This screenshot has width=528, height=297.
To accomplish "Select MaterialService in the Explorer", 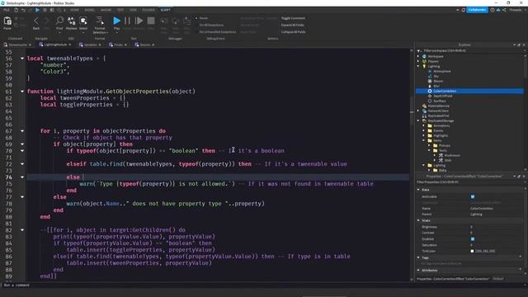I will pos(438,106).
